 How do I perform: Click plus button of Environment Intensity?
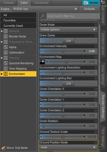(x=84, y=51)
